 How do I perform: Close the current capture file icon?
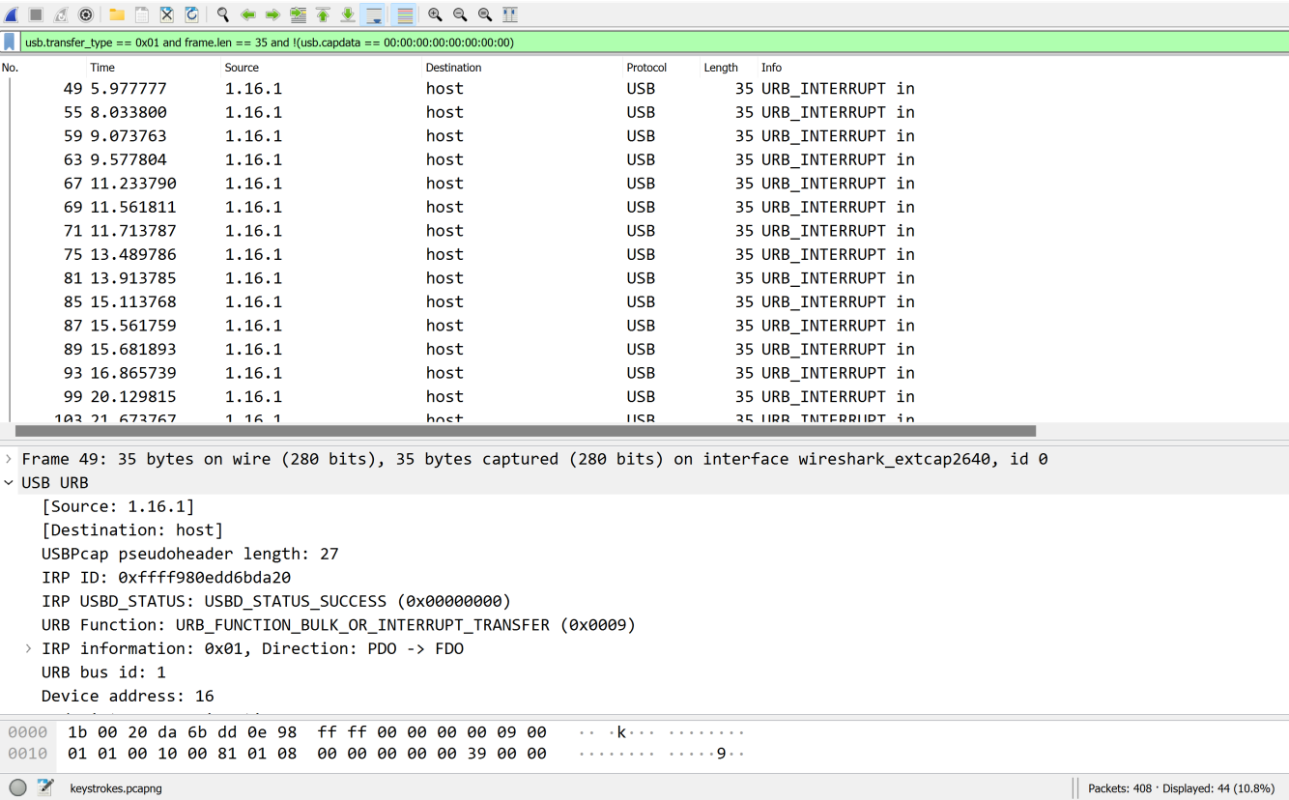click(167, 14)
